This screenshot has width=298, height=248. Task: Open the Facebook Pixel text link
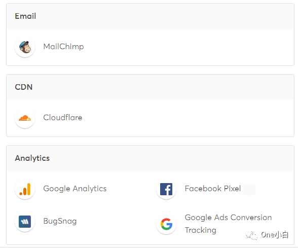tap(213, 189)
